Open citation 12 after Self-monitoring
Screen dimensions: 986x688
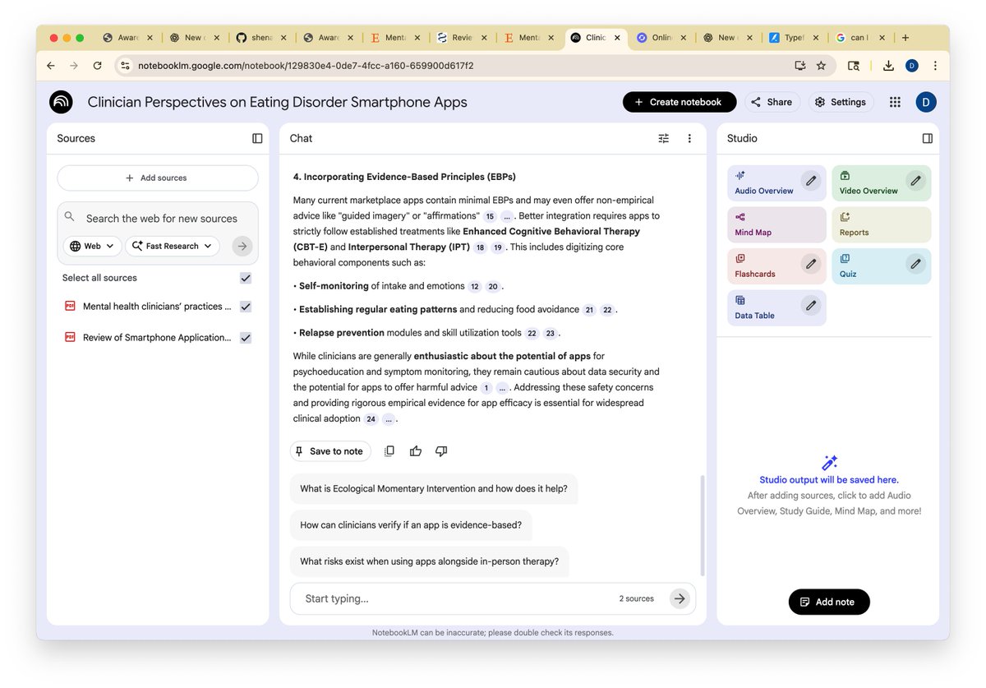point(475,287)
